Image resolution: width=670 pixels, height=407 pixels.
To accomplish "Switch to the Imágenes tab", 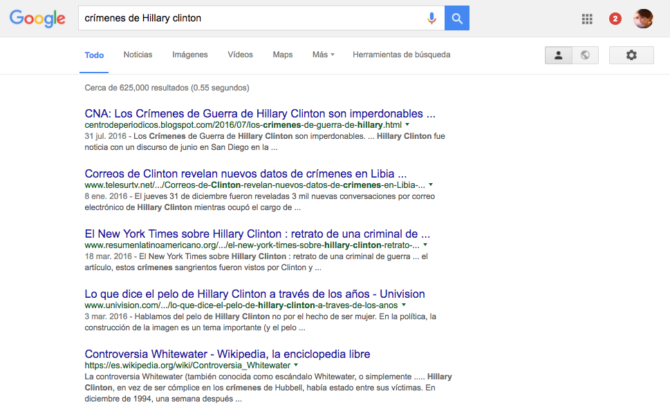I will pos(189,55).
